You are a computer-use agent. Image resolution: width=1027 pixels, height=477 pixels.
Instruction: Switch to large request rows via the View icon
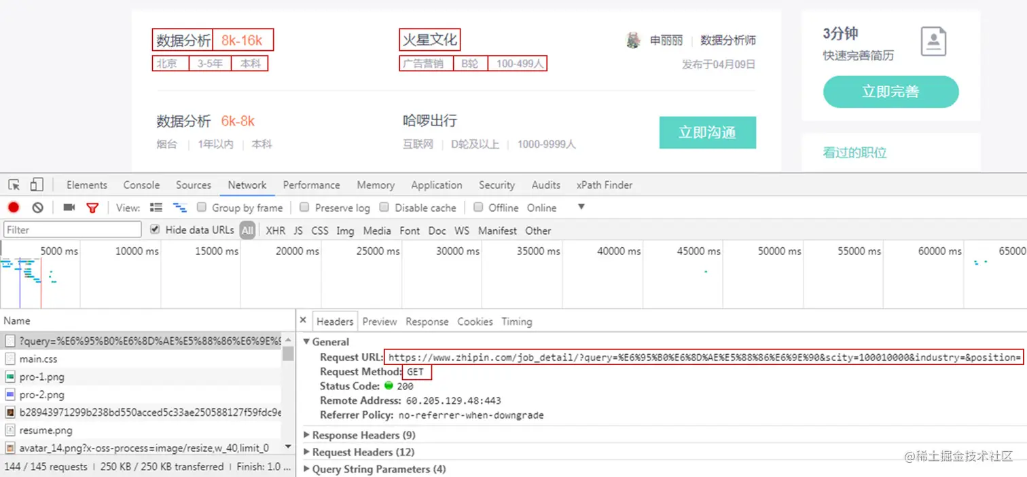pos(156,208)
